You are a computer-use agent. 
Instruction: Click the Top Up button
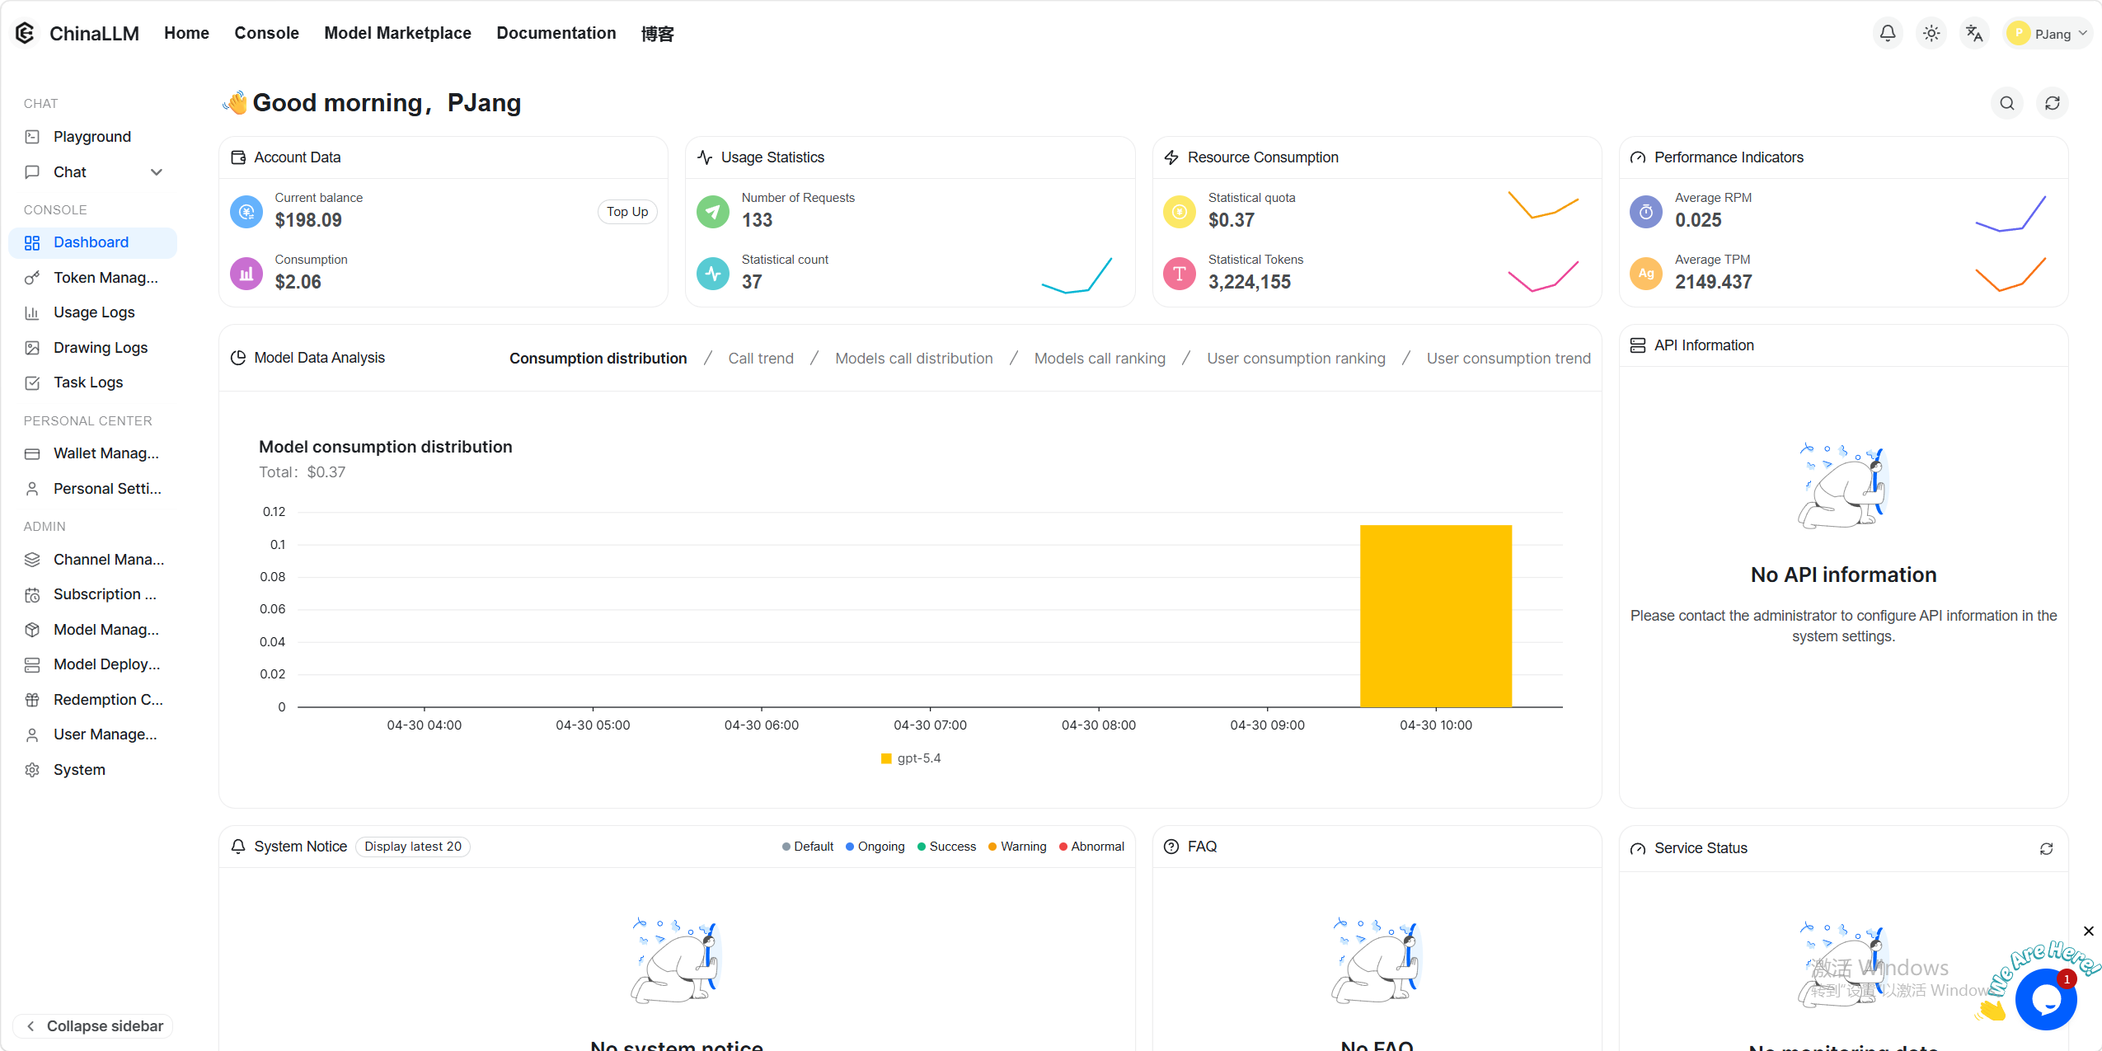point(626,212)
